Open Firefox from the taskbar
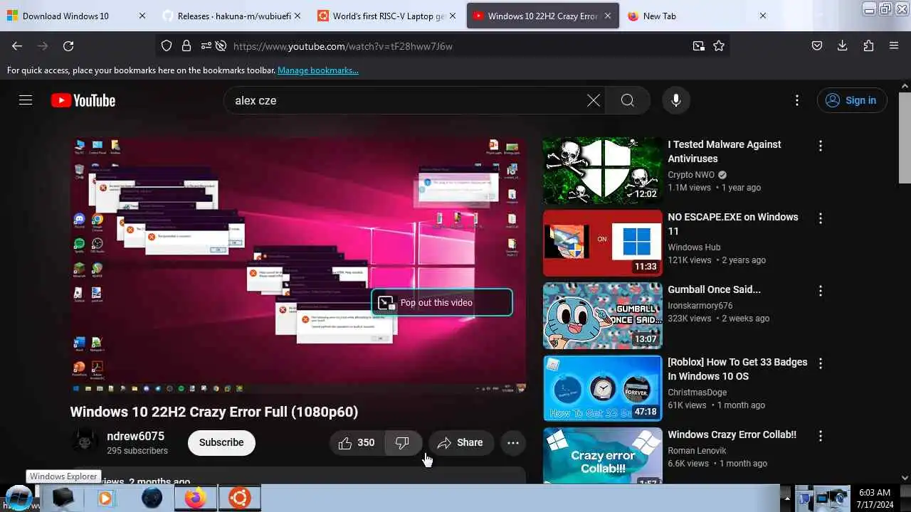This screenshot has height=512, width=911. click(x=195, y=498)
